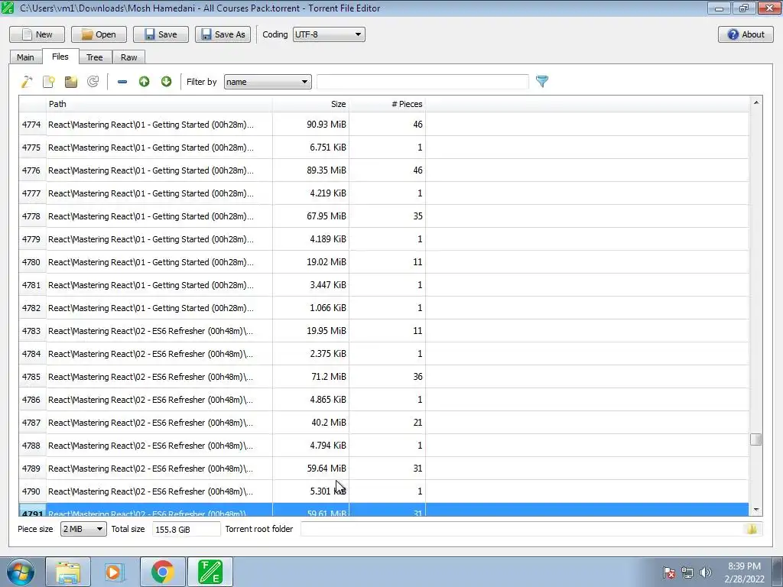Screen dimensions: 783x587
Task: Click the green down arrow icon
Action: point(166,81)
